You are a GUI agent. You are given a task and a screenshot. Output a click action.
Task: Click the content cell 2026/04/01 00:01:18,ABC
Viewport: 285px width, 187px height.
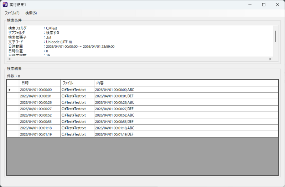coord(186,128)
